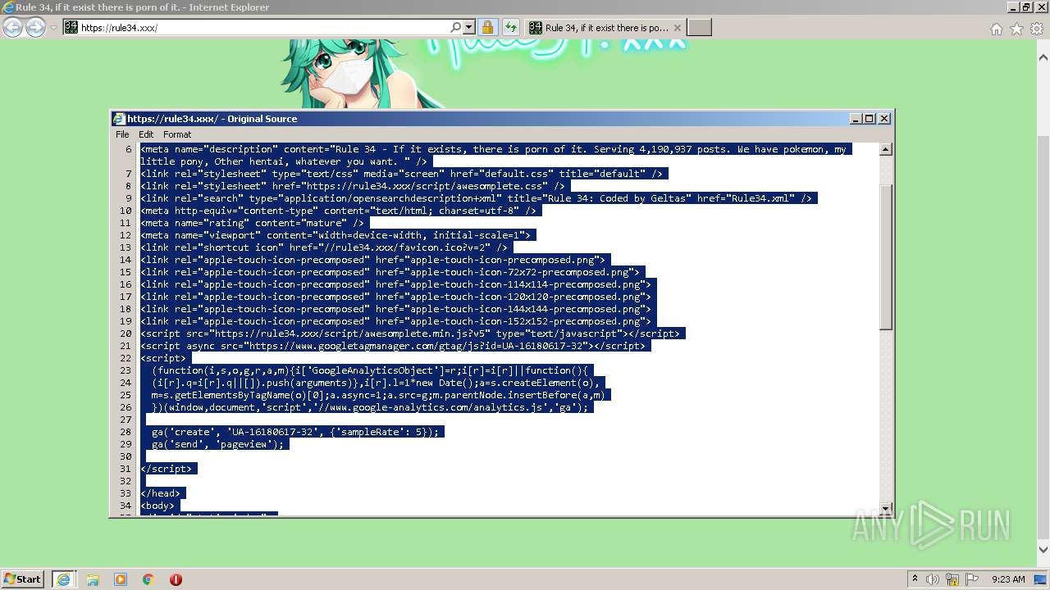
Task: Open the Windows Start menu
Action: click(x=23, y=579)
